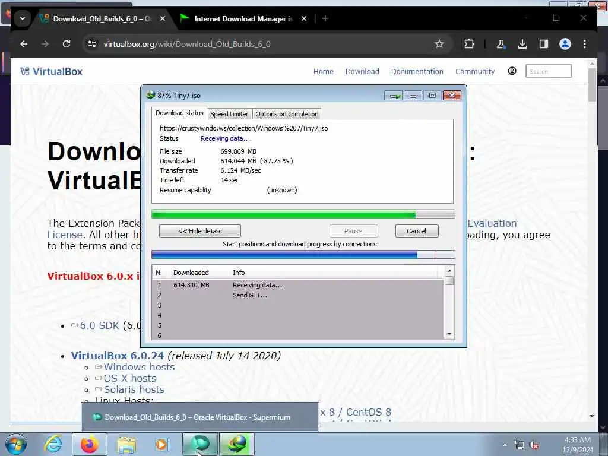Open the browser downloads icon
This screenshot has height=456, width=608.
[522, 44]
